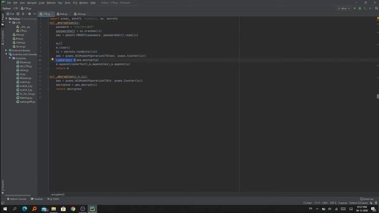Click the CTR breadcrumb in navigation bar
The width and height of the screenshot is (379, 213).
click(x=16, y=8)
